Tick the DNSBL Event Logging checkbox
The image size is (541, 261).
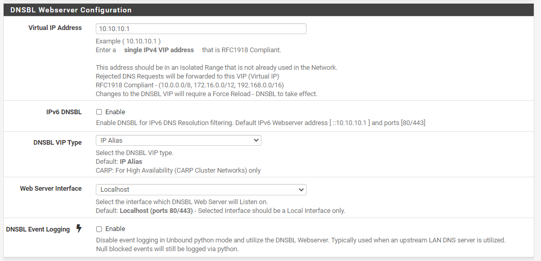coord(99,229)
